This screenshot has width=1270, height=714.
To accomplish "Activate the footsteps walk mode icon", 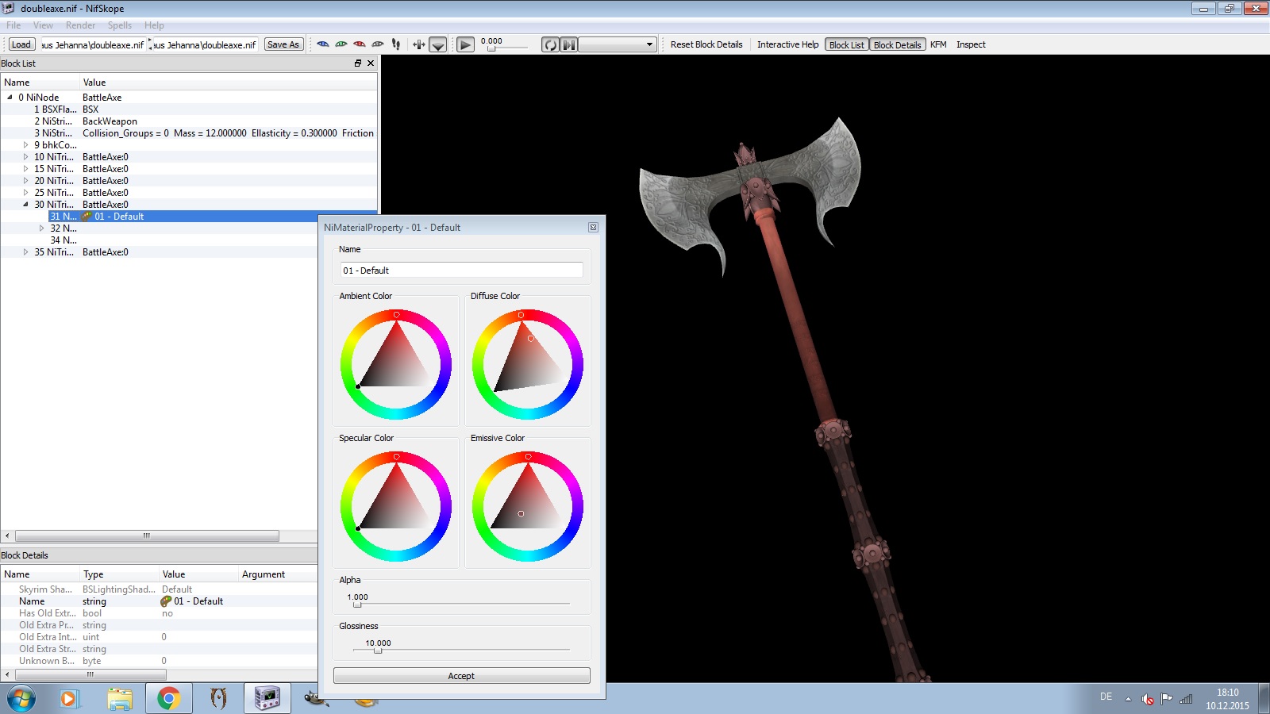I will (396, 44).
